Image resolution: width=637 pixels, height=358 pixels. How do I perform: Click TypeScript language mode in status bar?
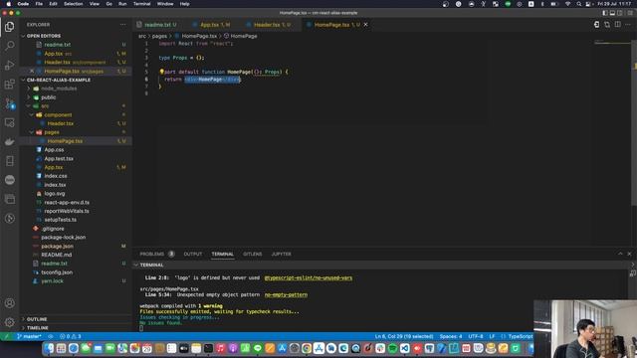[521, 336]
